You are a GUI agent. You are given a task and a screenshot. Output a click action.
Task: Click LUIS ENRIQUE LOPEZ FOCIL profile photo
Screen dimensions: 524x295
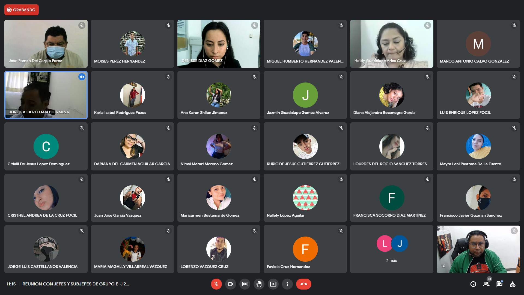tap(478, 95)
